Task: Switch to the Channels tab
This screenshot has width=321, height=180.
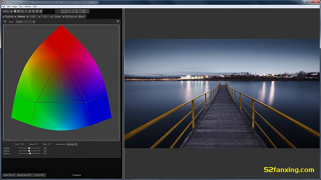Action: [x=8, y=17]
